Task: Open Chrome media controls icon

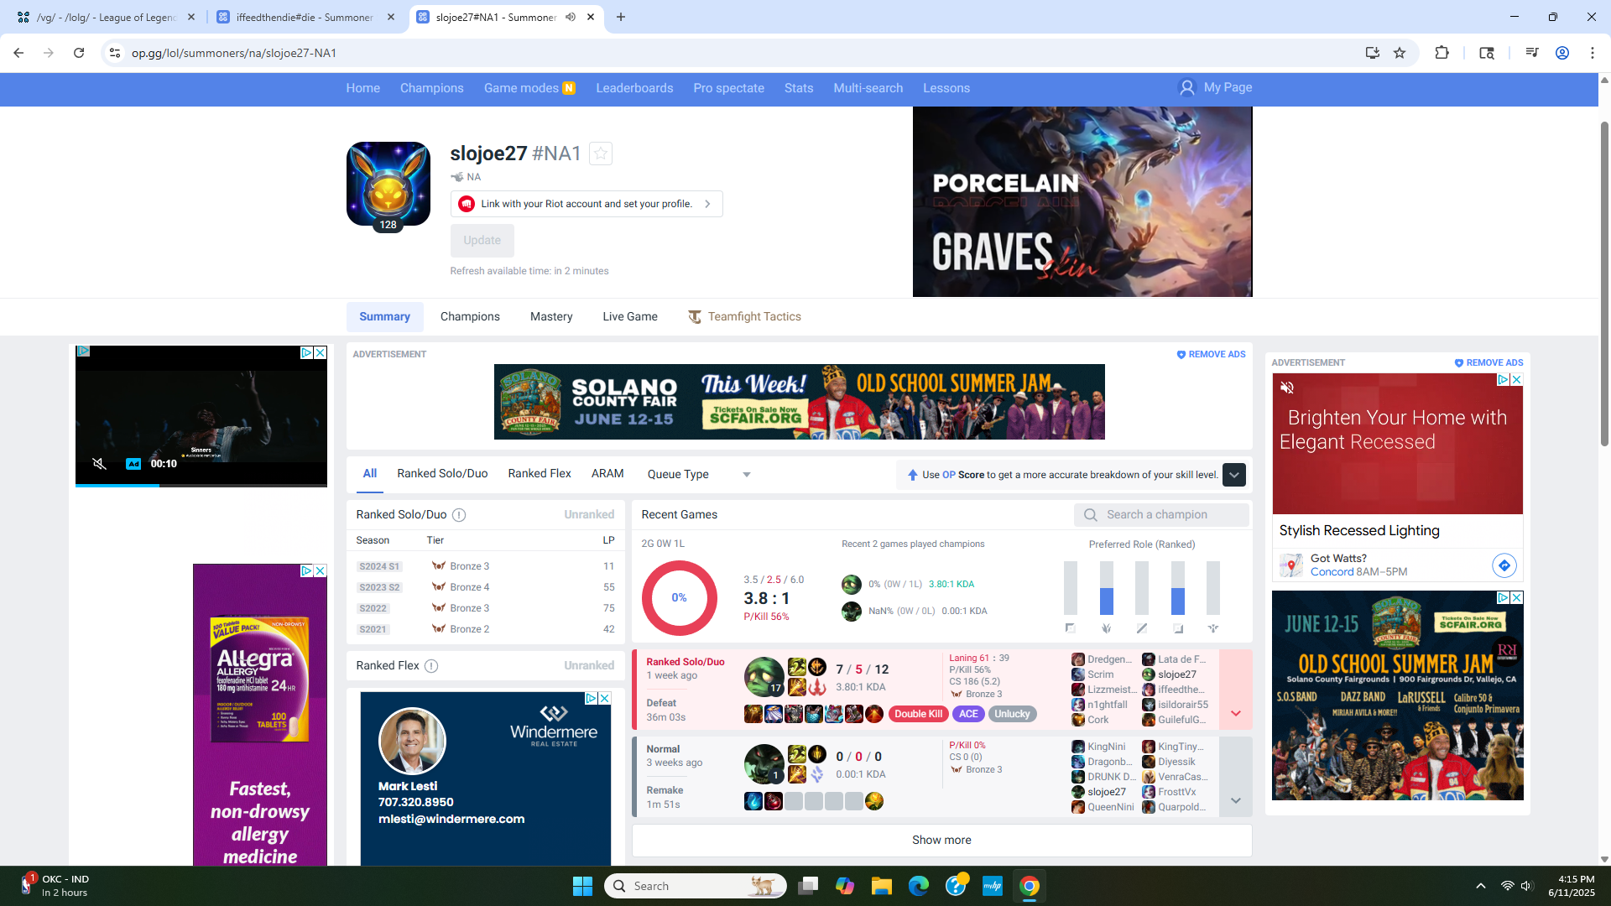Action: (x=1532, y=53)
